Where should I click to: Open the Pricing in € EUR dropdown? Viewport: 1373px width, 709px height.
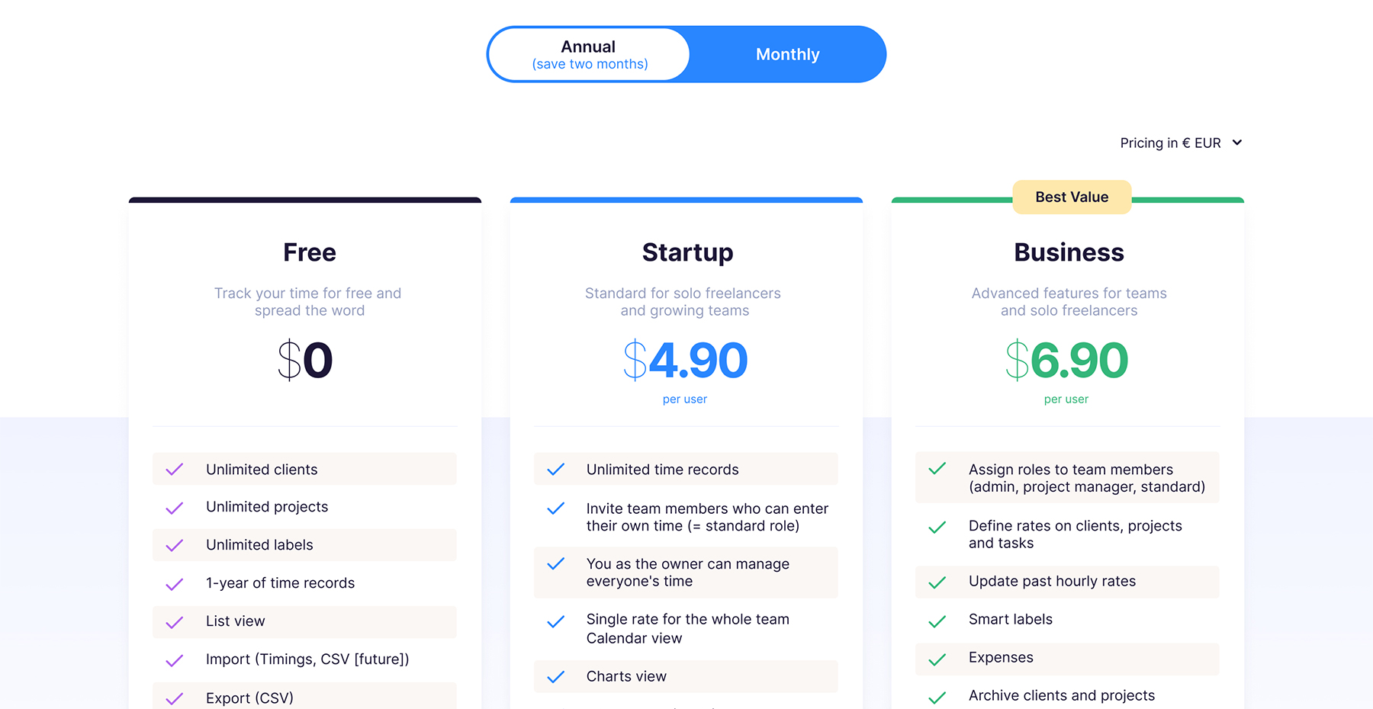click(x=1171, y=143)
